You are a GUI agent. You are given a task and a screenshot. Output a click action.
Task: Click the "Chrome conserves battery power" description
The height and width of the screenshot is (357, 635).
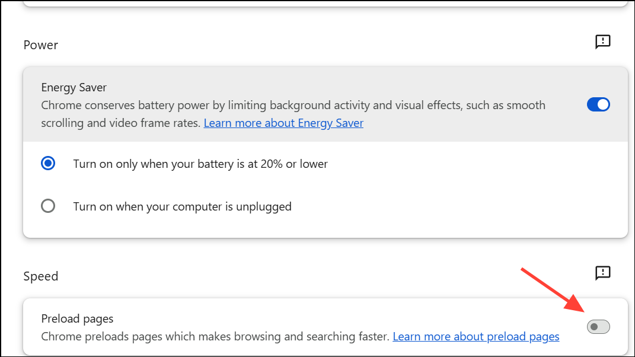[x=293, y=106]
